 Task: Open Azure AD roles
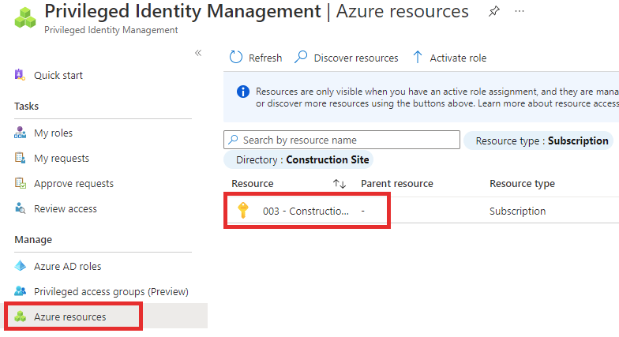click(x=68, y=267)
